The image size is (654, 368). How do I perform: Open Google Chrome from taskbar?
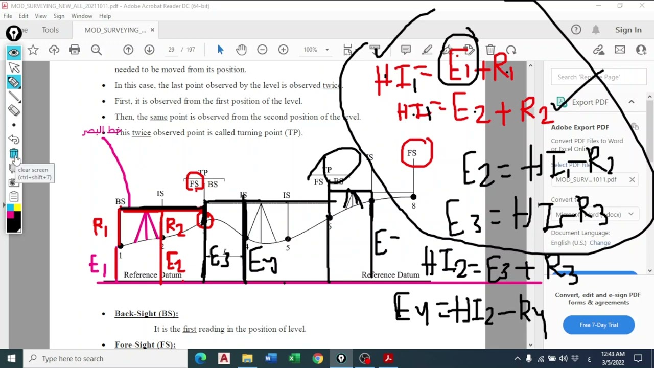318,358
